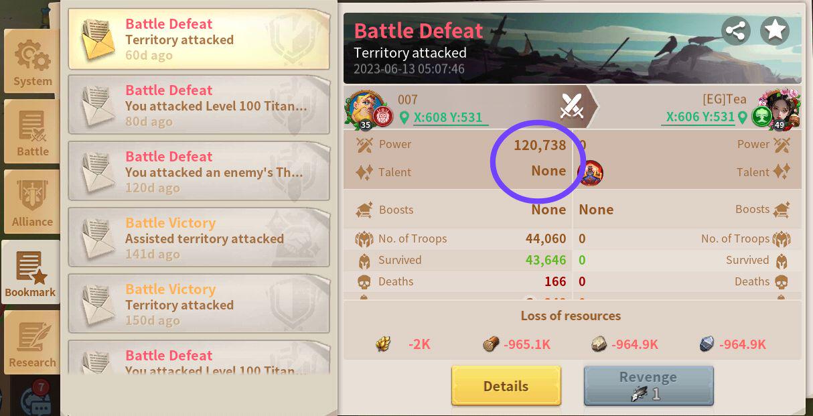Open Alliance mail tab
Viewport: 813px width, 416px height.
pos(32,202)
